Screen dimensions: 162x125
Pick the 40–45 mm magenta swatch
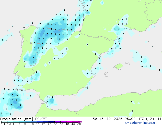[x=69, y=122]
